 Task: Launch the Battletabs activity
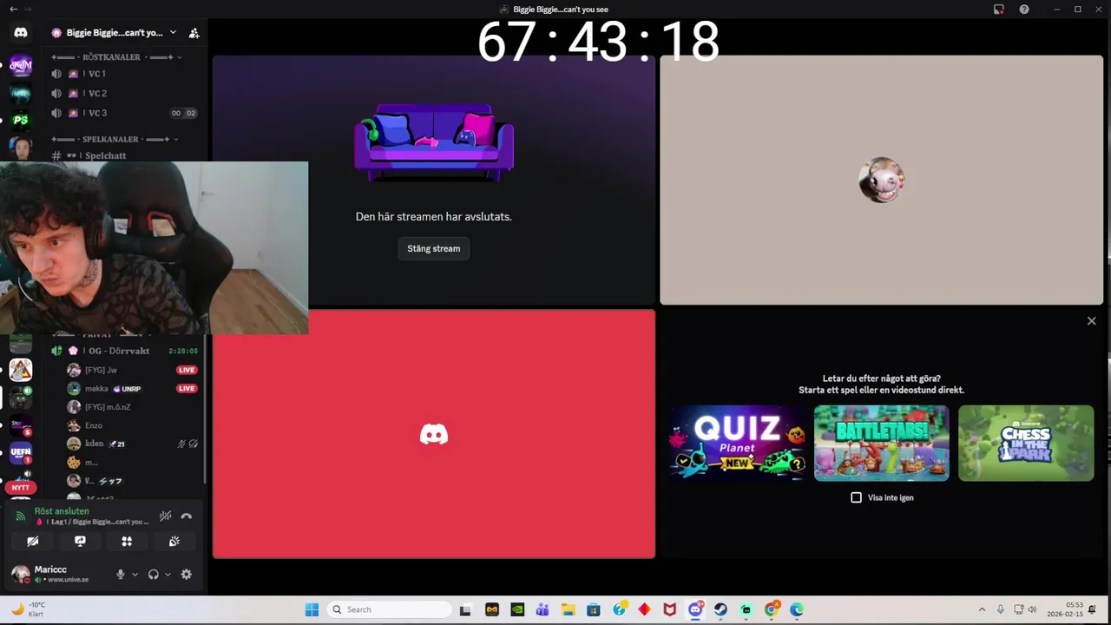[x=882, y=443]
